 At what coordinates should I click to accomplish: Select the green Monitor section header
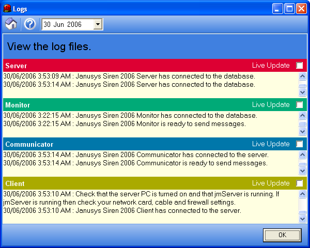pyautogui.click(x=155, y=104)
